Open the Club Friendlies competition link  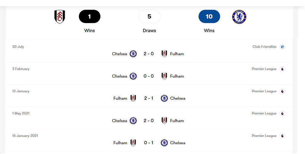[x=264, y=47]
